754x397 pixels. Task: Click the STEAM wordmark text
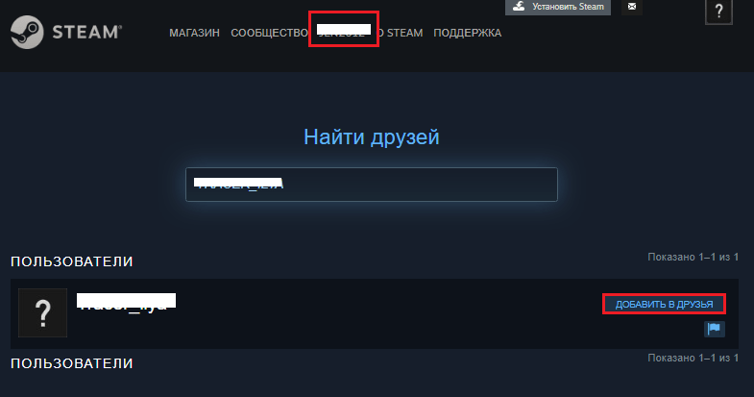[86, 33]
